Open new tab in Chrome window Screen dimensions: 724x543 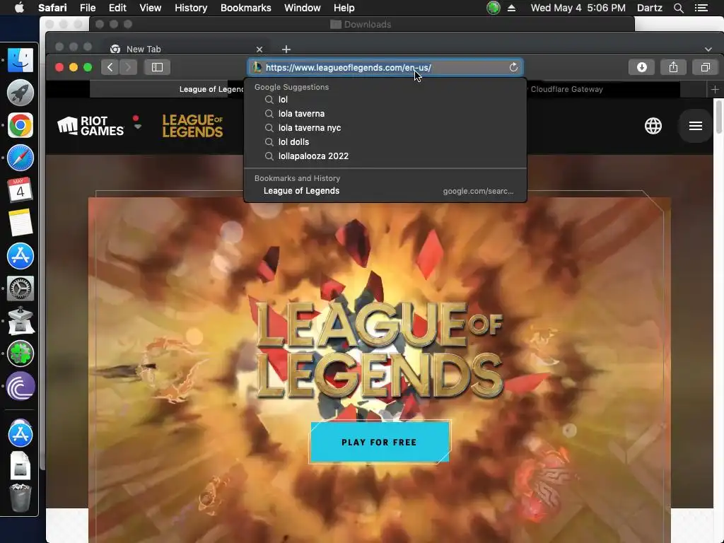click(x=286, y=49)
